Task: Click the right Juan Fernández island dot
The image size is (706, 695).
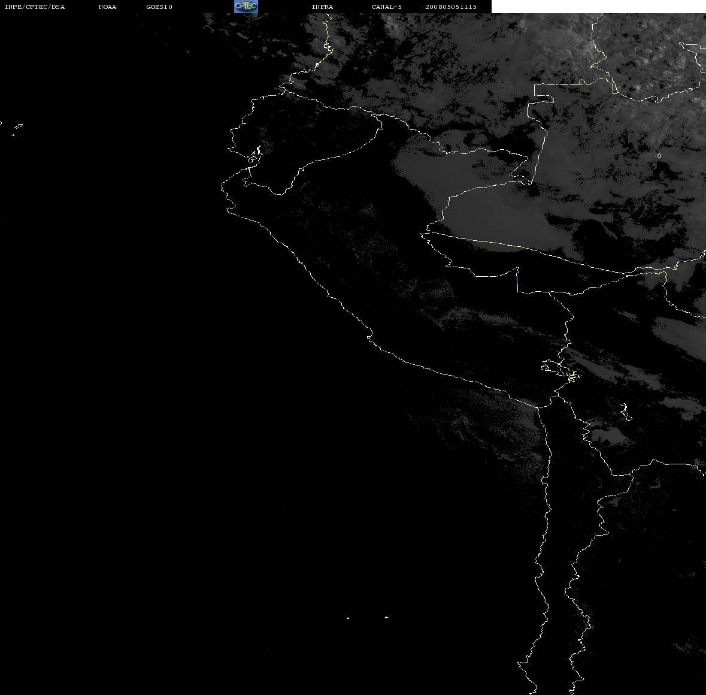Action: 386,617
